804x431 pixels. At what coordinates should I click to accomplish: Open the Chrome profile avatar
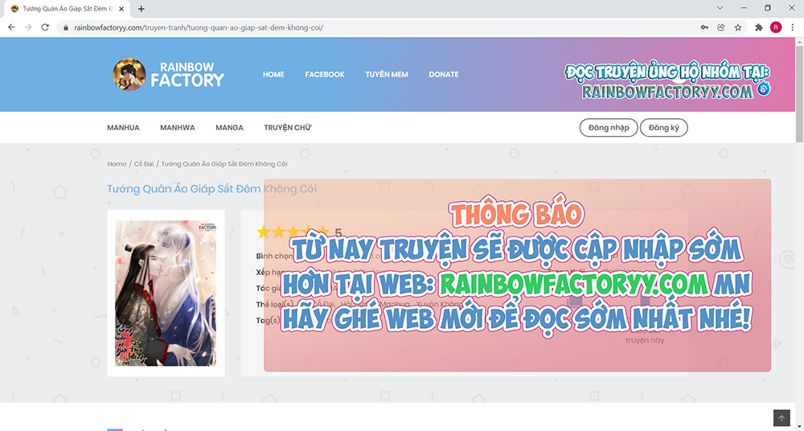click(776, 27)
